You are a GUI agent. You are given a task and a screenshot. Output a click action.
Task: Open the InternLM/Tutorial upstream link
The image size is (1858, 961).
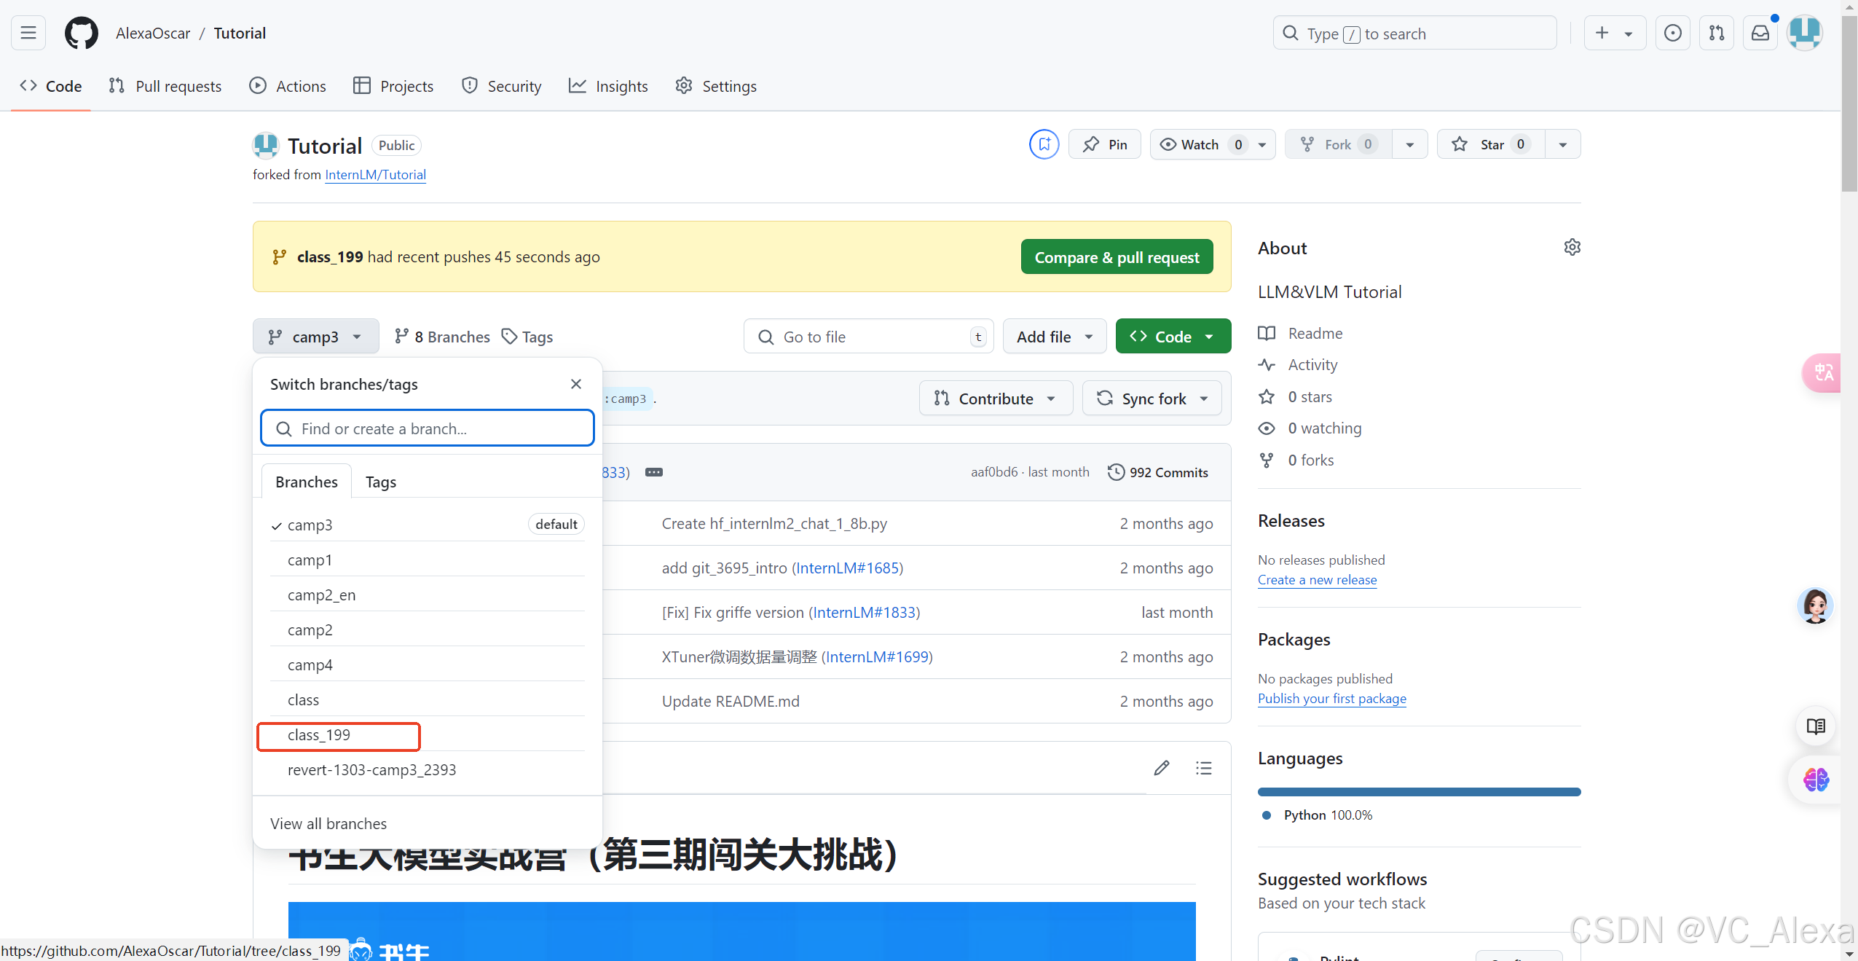point(375,175)
